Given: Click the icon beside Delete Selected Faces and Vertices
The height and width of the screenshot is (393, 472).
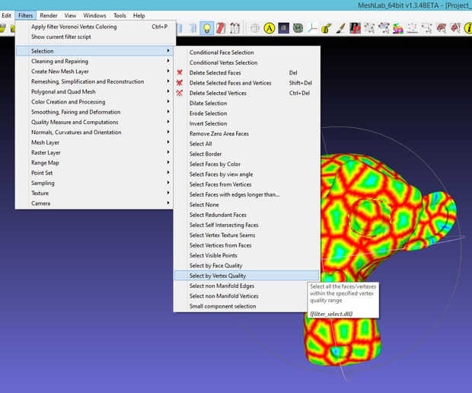Looking at the screenshot, I should (x=180, y=83).
